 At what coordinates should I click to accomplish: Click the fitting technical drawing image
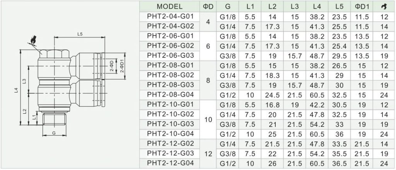click(x=70, y=85)
